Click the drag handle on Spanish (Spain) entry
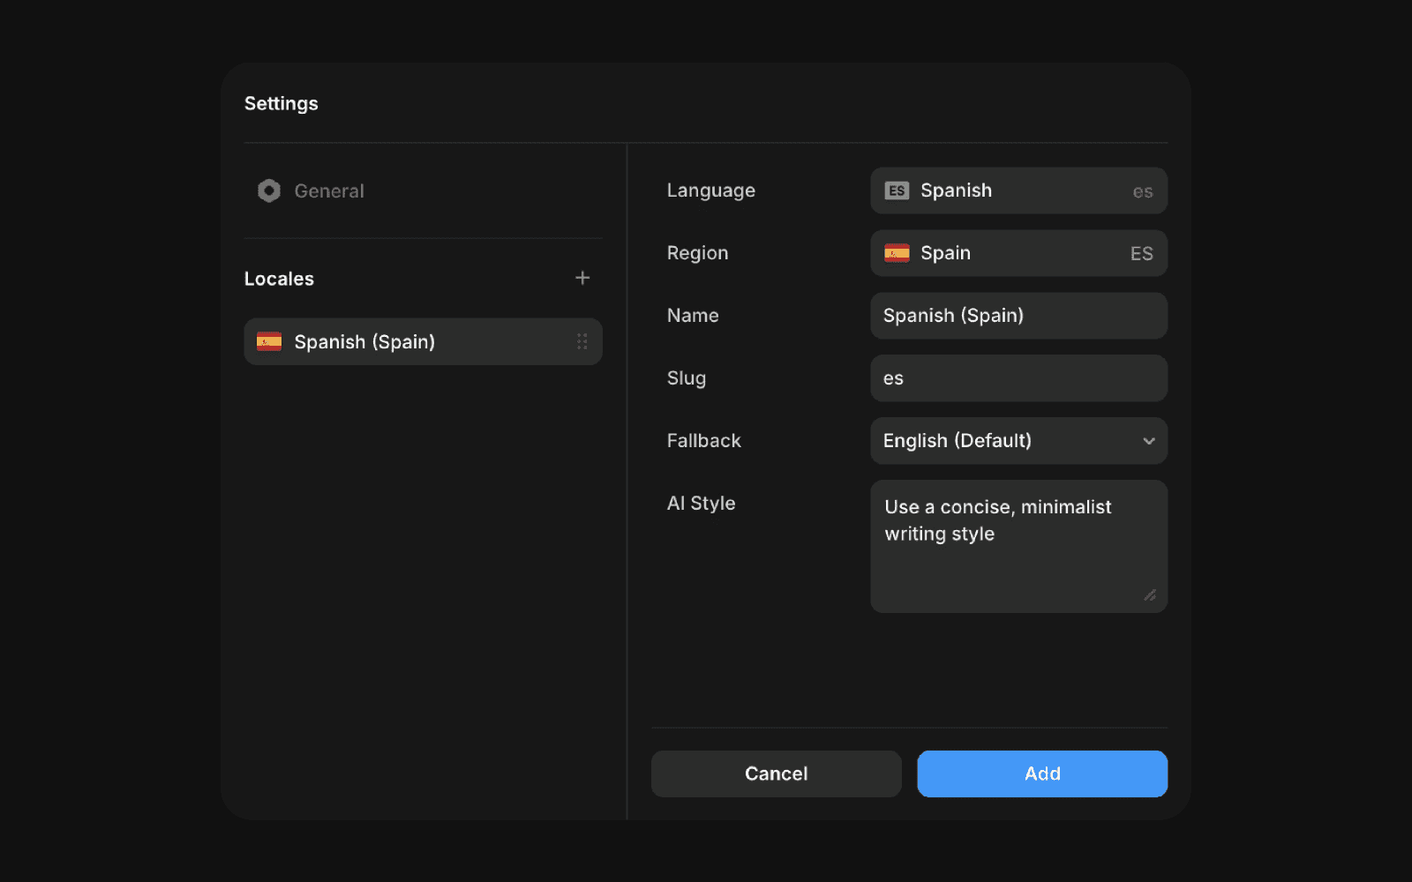Image resolution: width=1412 pixels, height=882 pixels. click(582, 341)
